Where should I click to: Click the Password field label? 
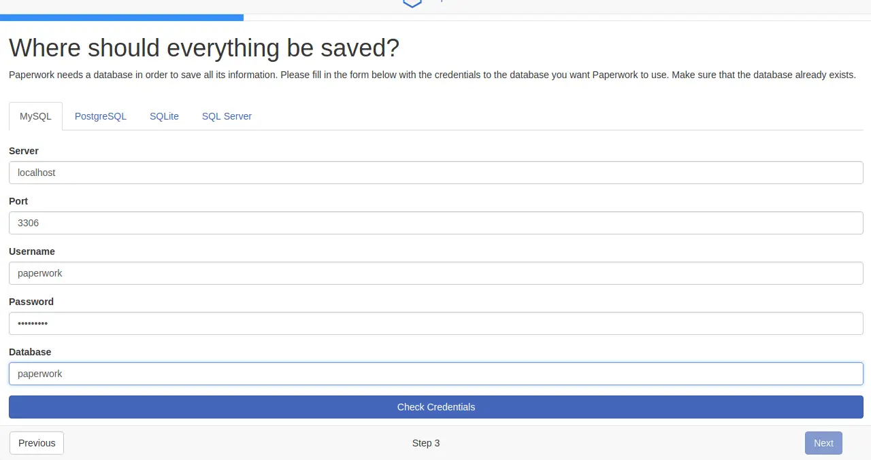[31, 302]
